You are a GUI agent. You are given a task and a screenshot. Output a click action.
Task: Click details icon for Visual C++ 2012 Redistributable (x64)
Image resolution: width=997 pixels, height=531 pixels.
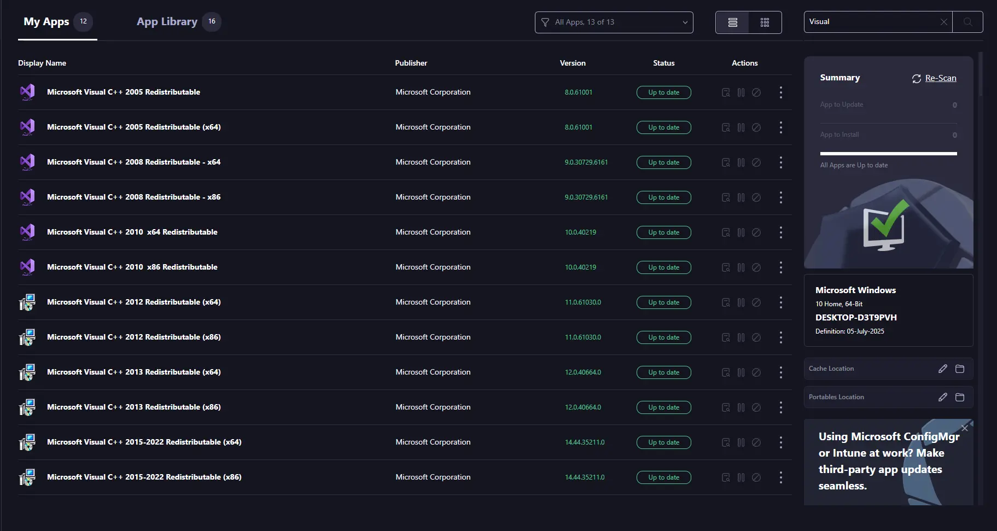click(726, 302)
